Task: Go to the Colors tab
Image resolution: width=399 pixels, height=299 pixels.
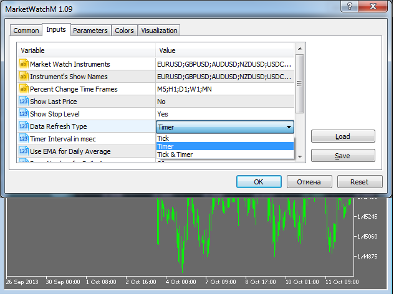Action: coord(124,31)
